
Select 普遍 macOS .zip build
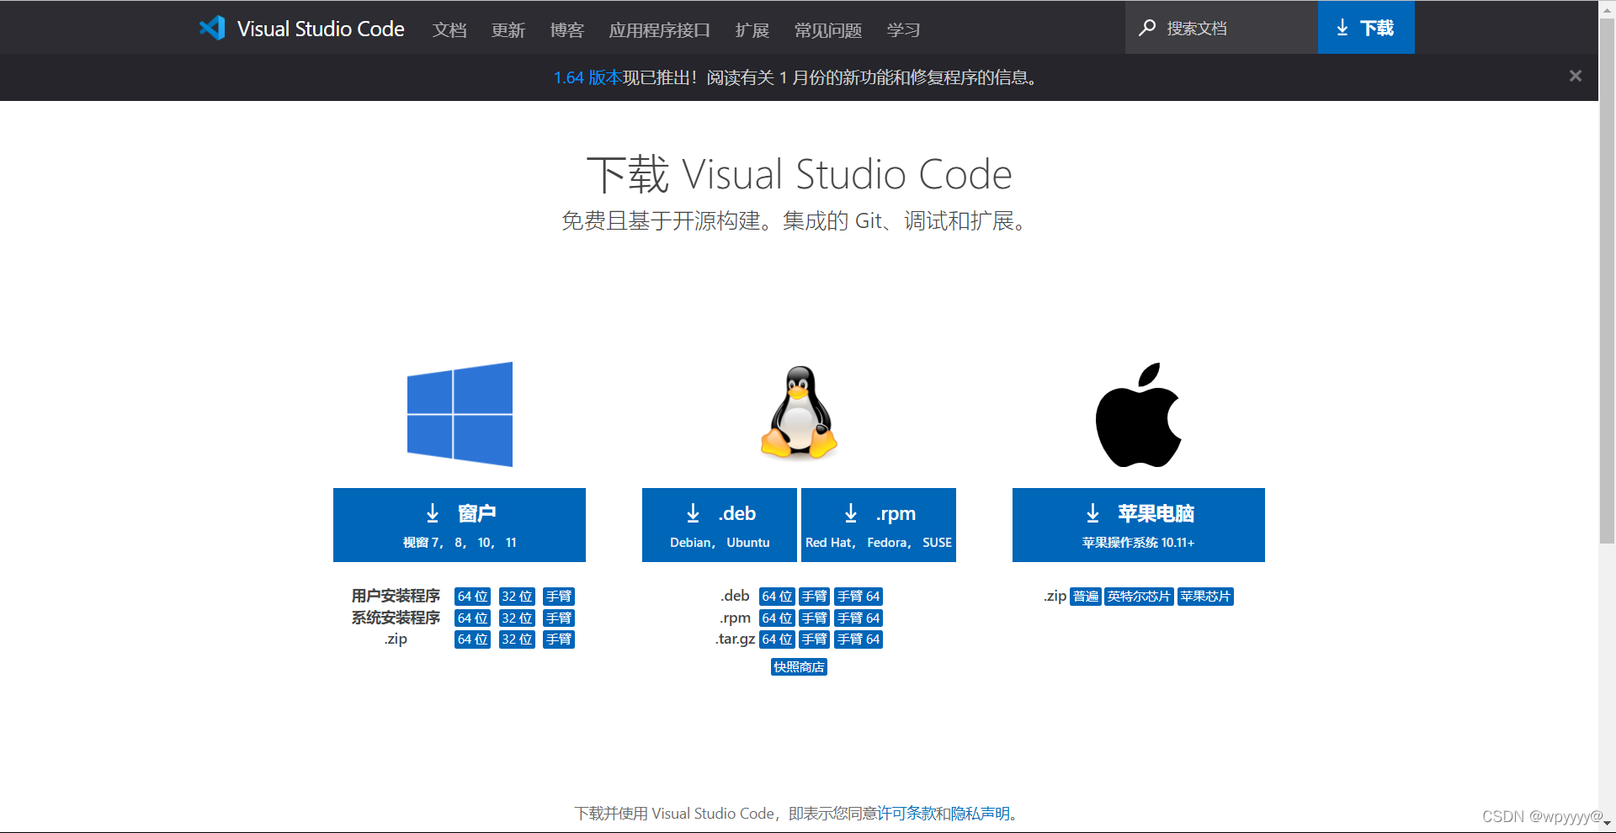pos(1086,597)
